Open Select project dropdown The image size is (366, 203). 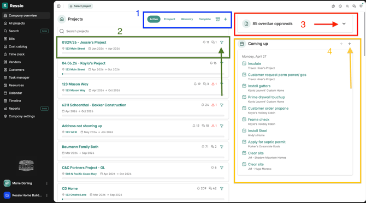80,6
